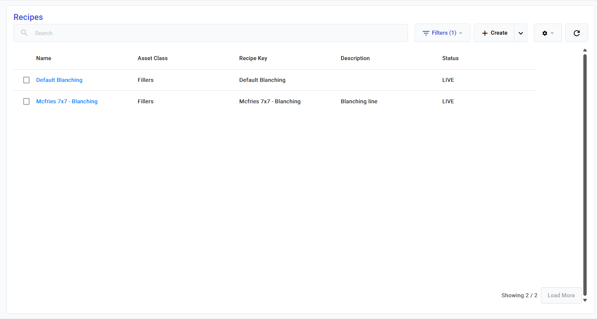
Task: Click the Description column header
Action: pos(355,58)
